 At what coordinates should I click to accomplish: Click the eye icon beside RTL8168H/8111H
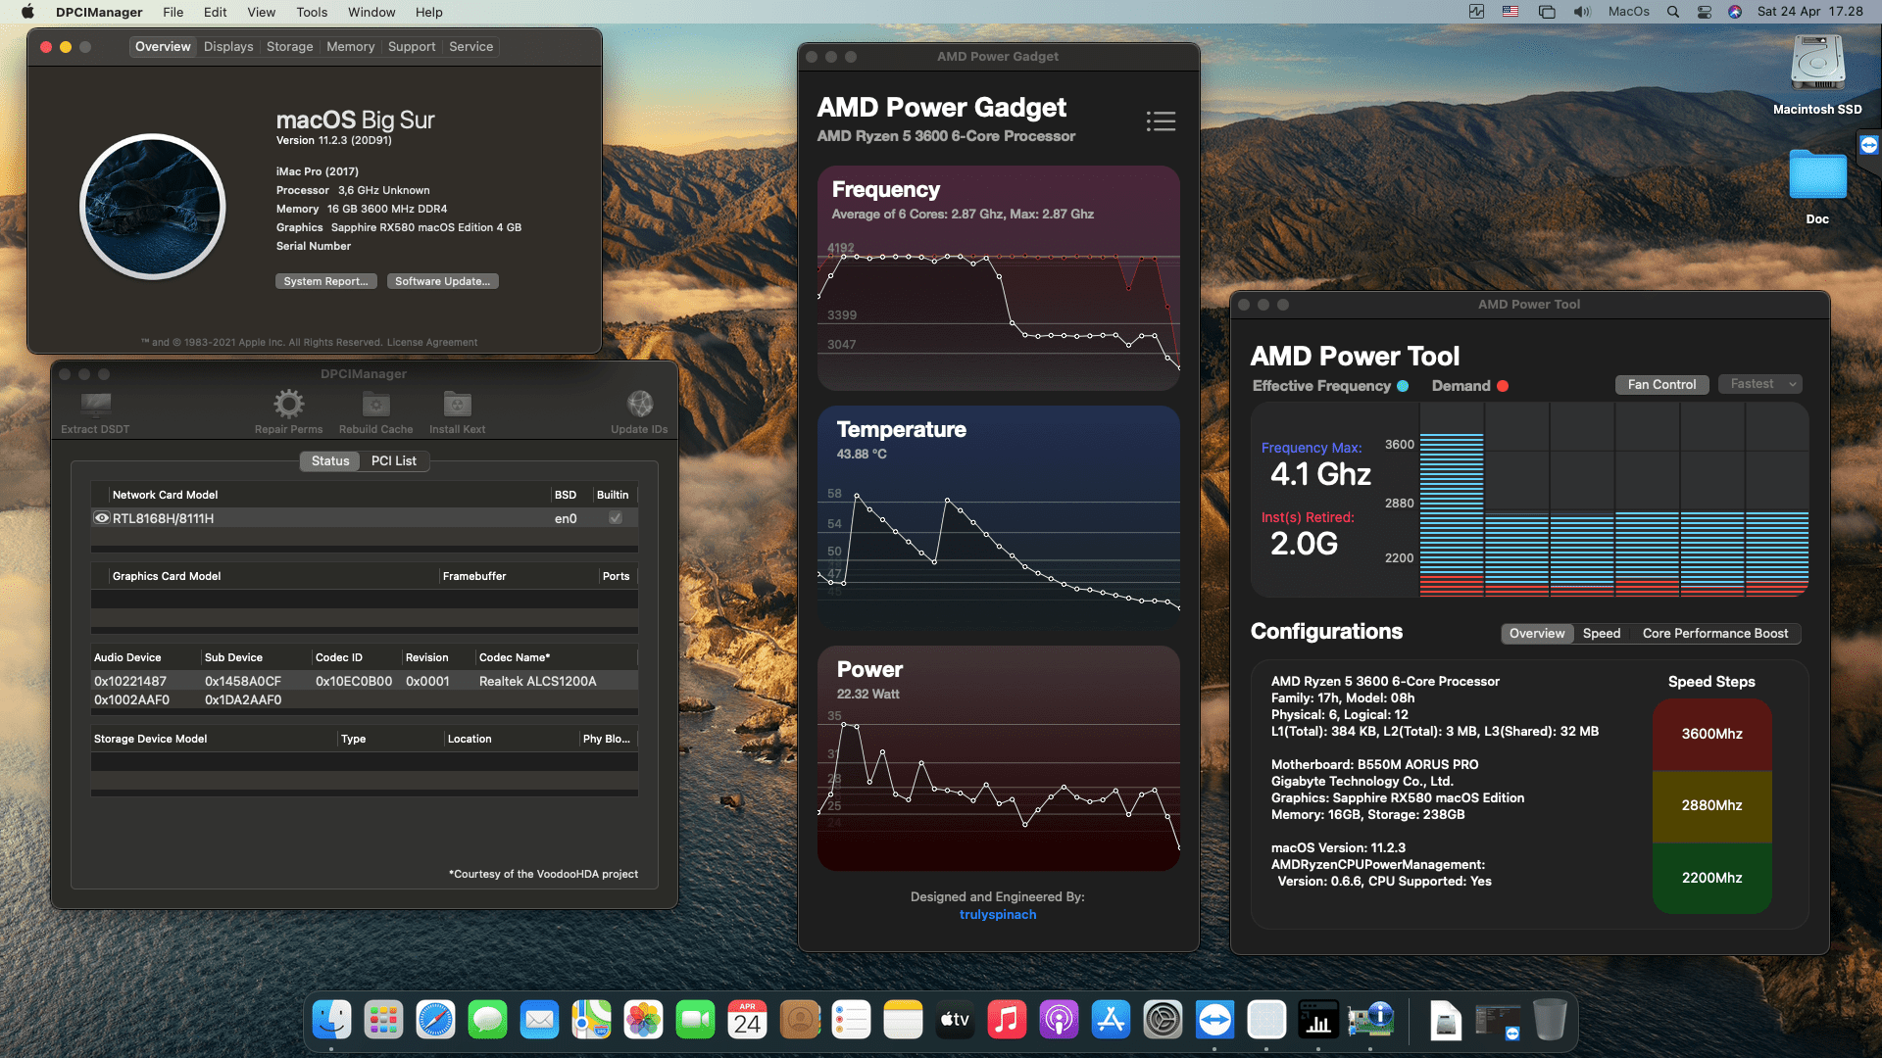101,518
